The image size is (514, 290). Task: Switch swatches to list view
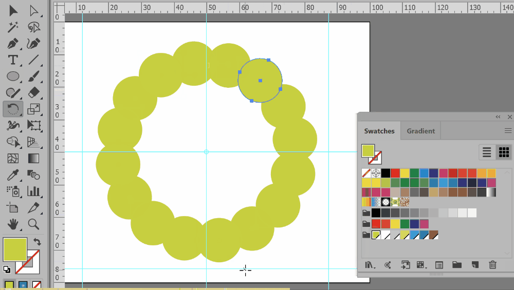[x=487, y=152]
